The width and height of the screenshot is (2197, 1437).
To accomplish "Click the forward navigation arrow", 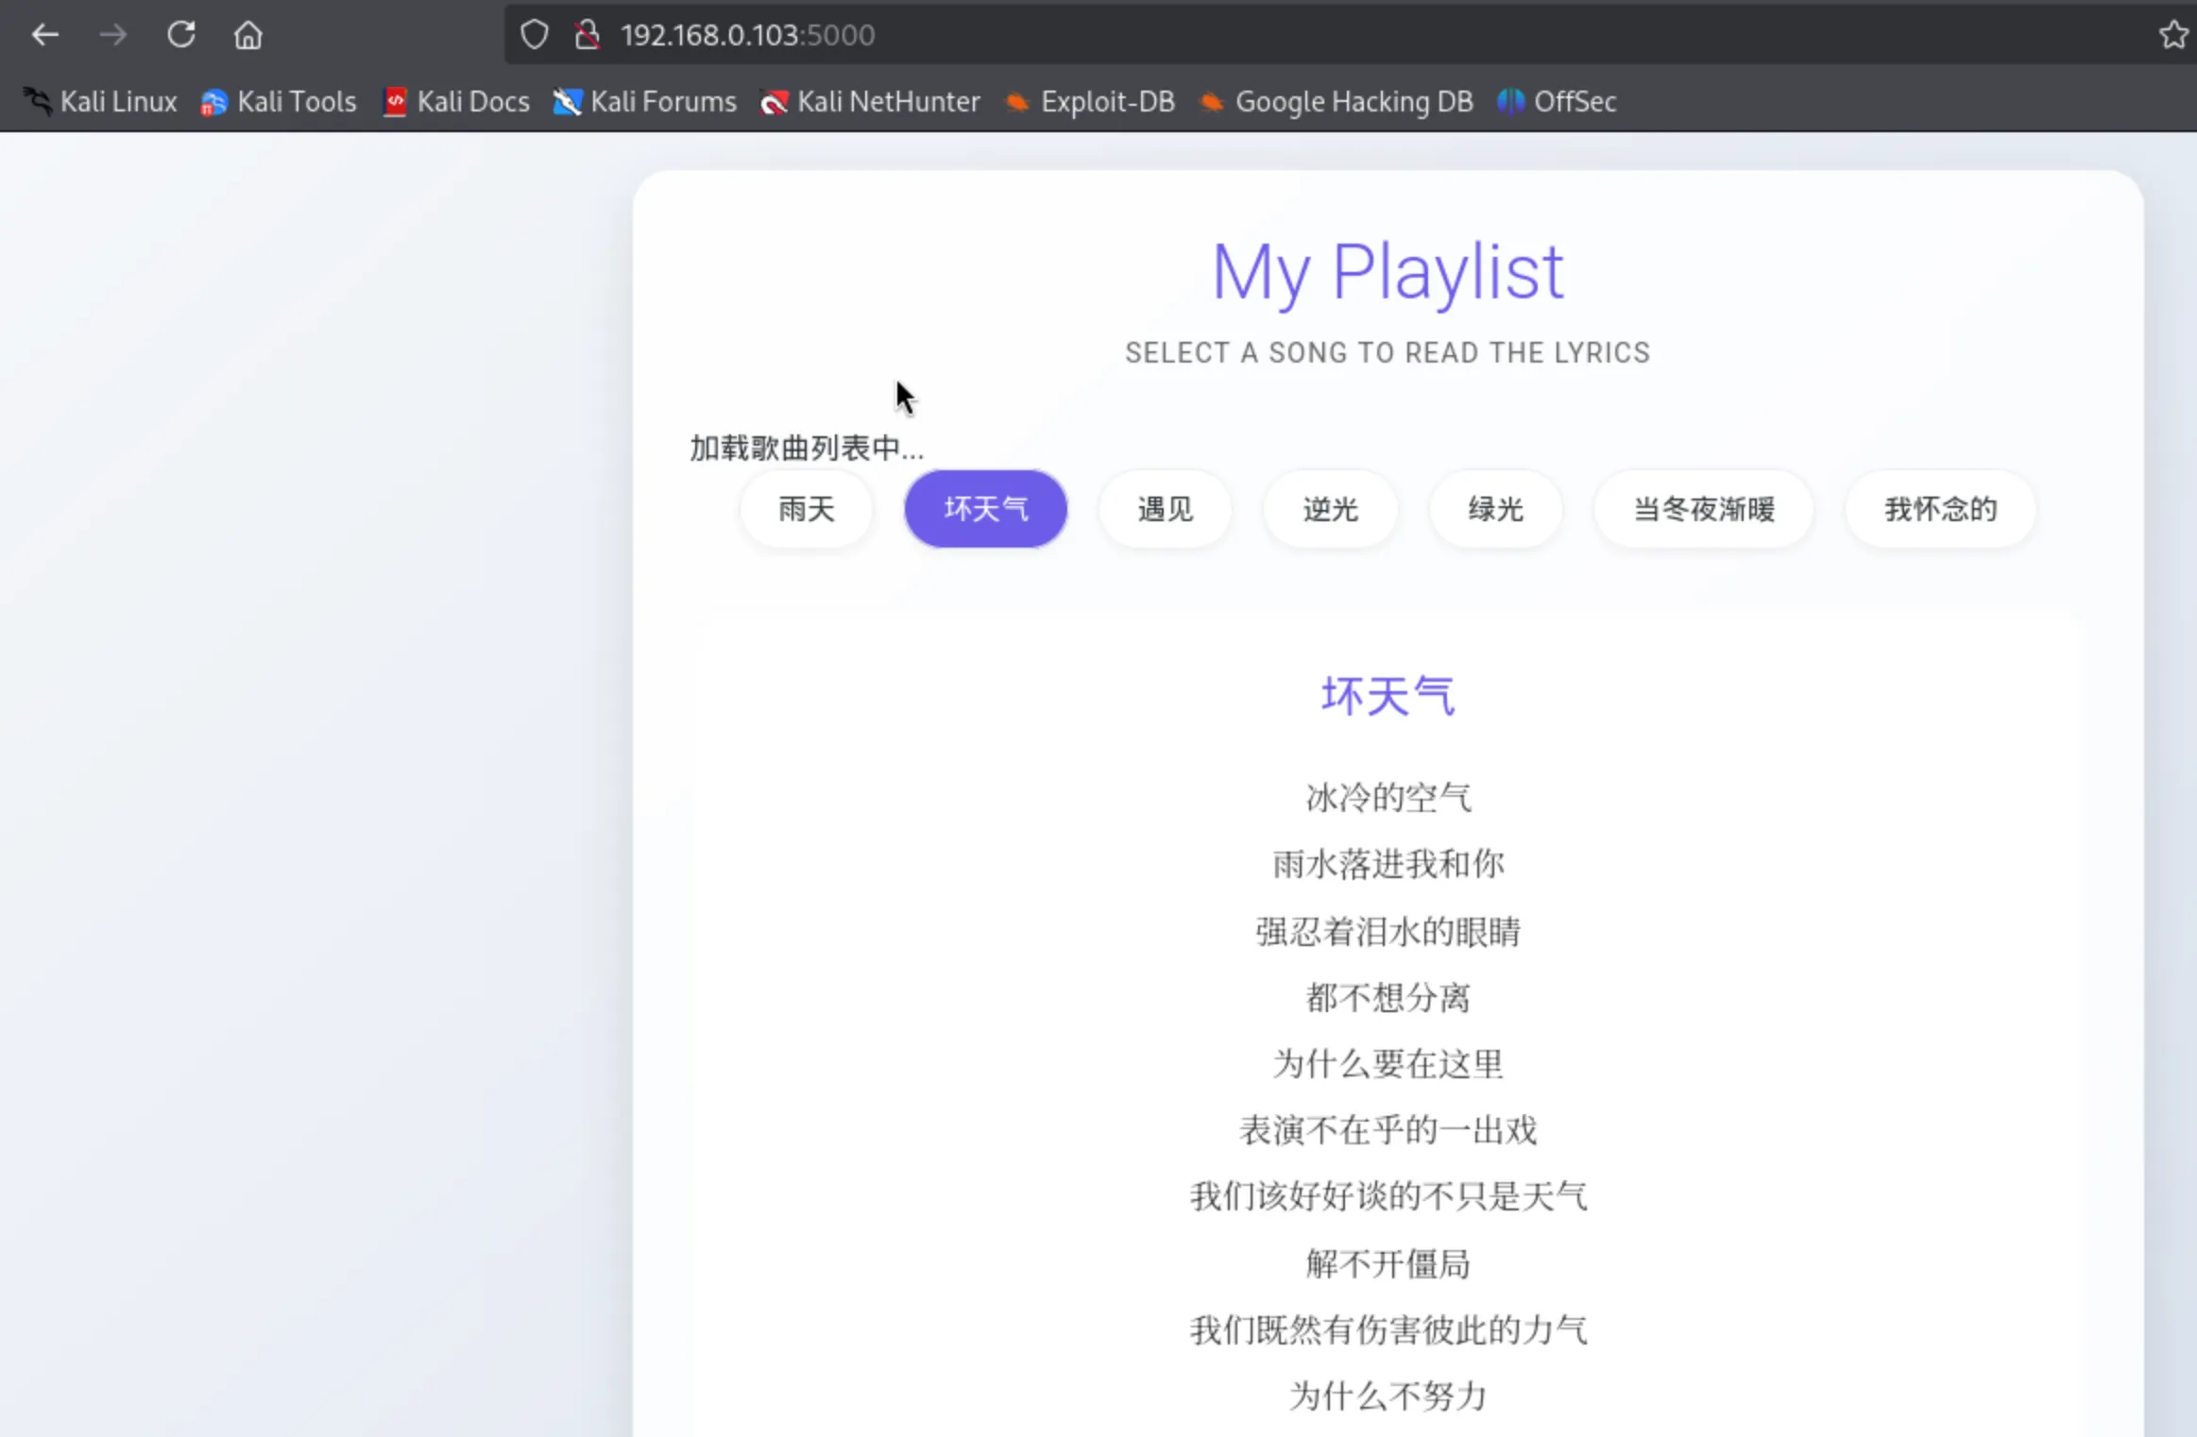I will click(x=113, y=35).
